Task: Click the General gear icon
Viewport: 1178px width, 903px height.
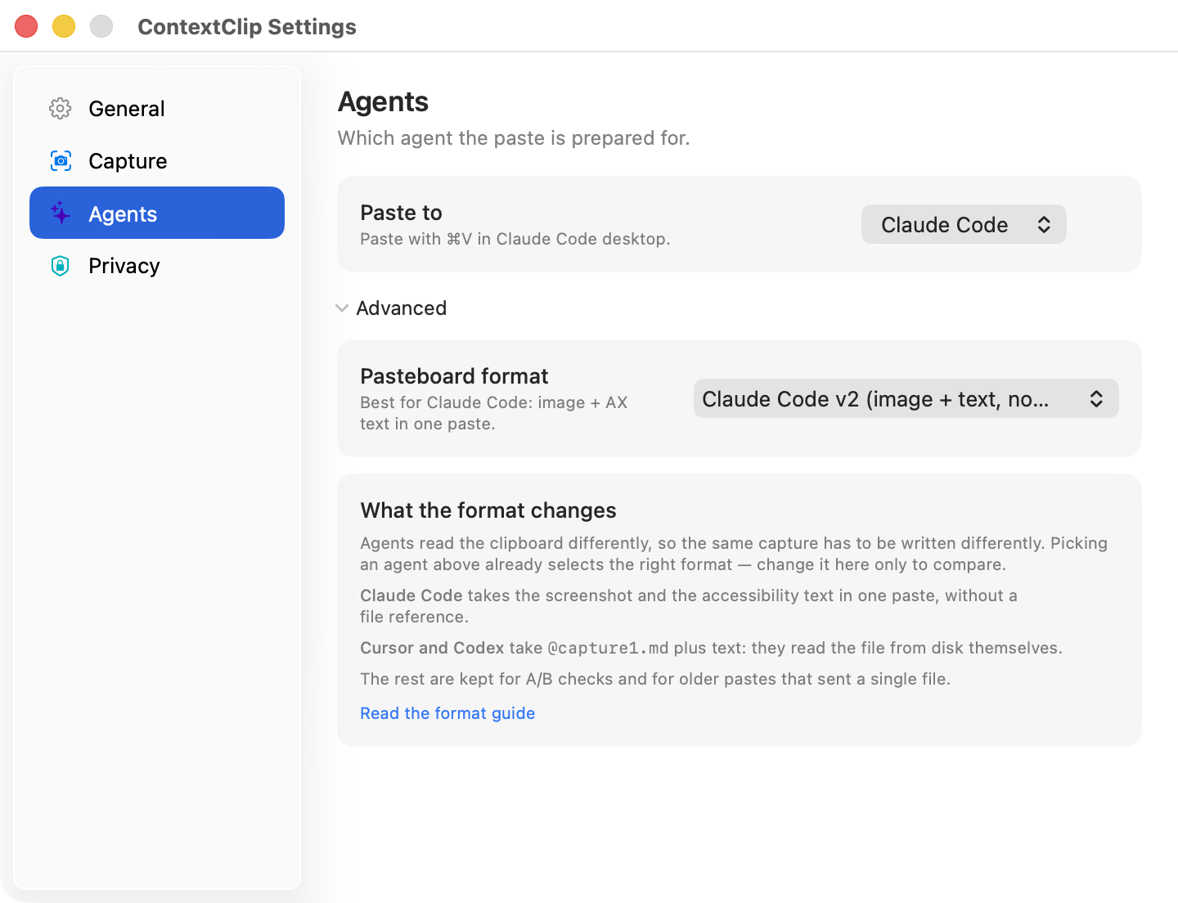Action: (61, 109)
